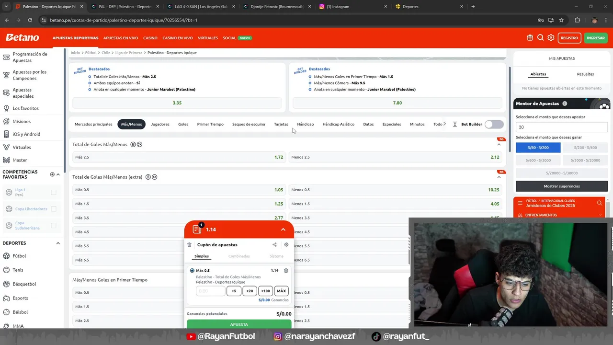
Task: Switch to Jugadores market tab
Action: (160, 124)
